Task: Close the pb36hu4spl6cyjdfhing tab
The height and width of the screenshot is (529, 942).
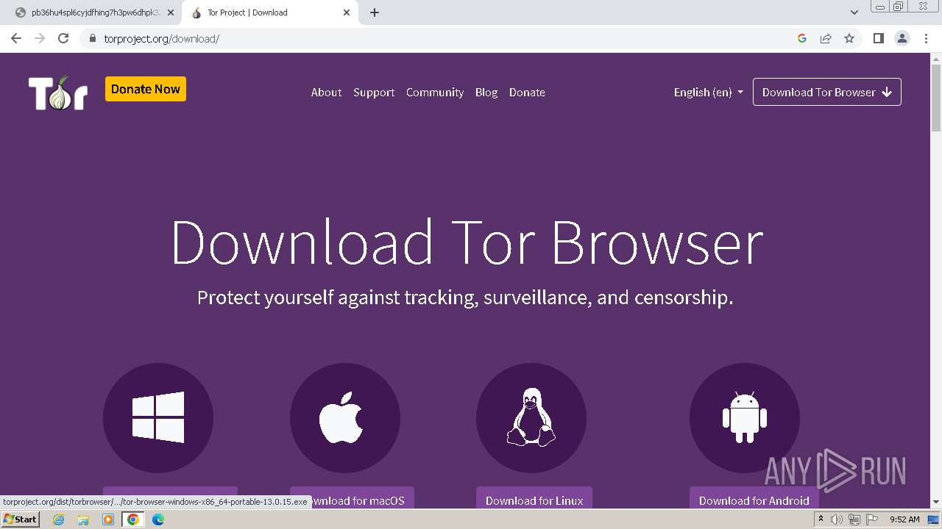Action: [x=171, y=12]
